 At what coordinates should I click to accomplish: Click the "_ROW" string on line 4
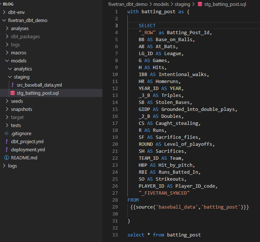tap(147, 33)
